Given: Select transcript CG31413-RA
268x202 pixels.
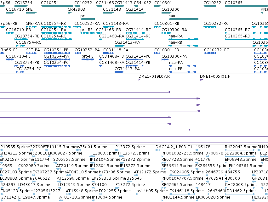Looking at the screenshot, I should pyautogui.click(x=127, y=42).
